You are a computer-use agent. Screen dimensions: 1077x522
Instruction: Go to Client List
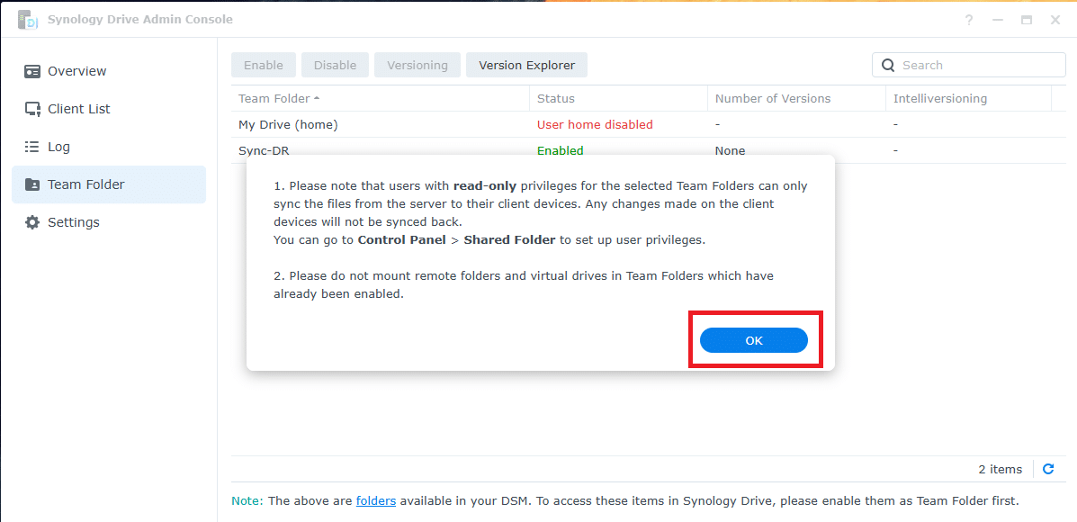(x=109, y=109)
